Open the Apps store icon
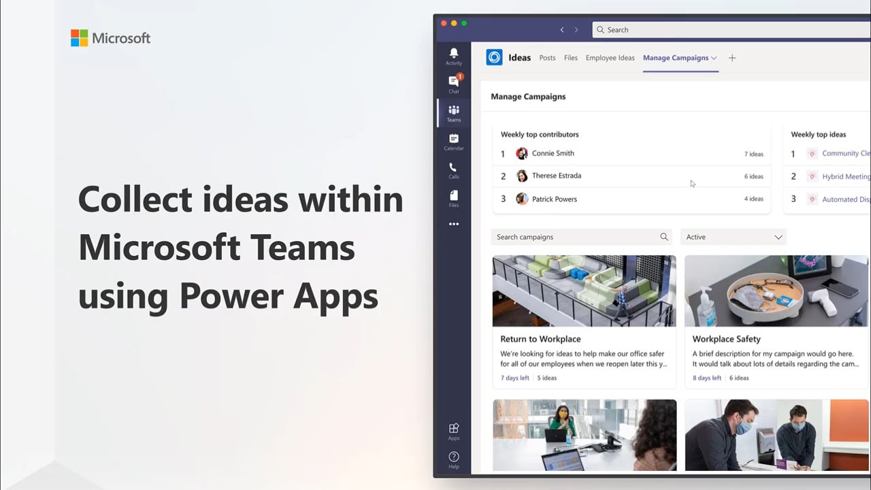 click(x=454, y=428)
